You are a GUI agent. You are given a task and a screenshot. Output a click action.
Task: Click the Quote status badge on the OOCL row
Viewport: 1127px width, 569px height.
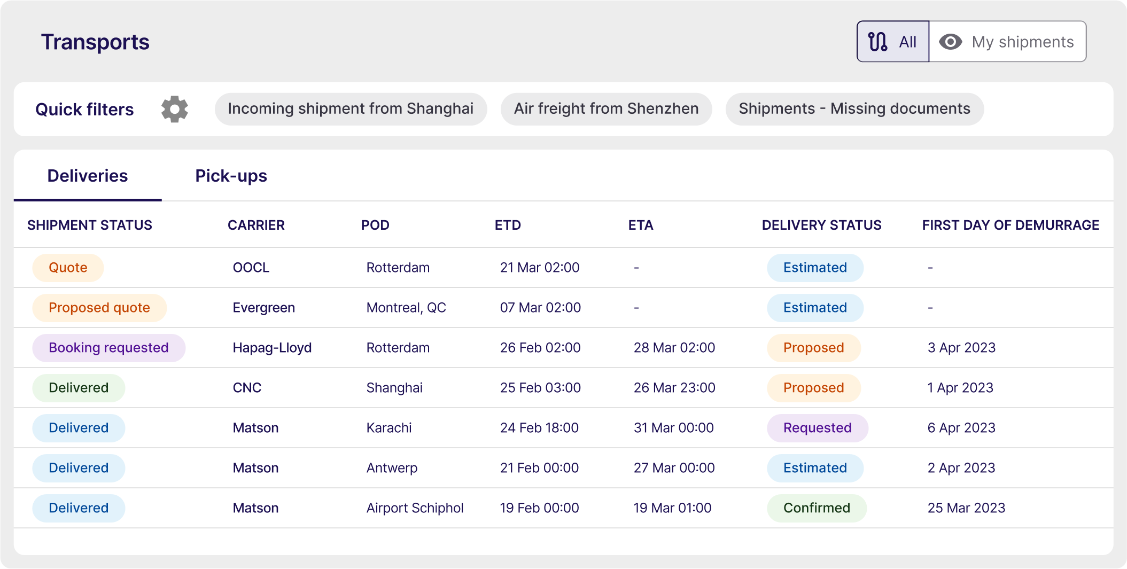click(68, 267)
